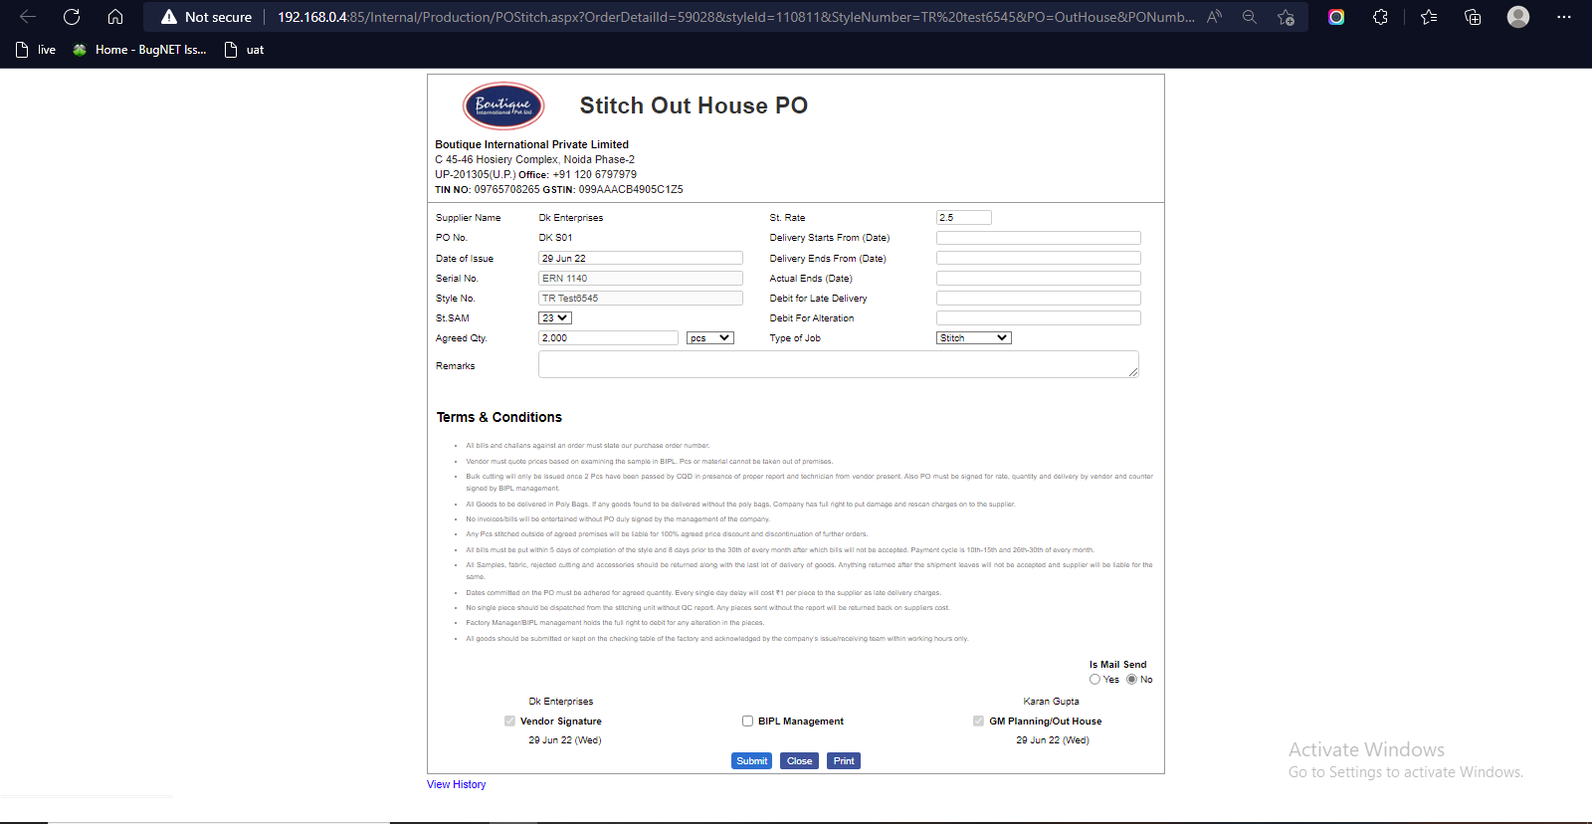This screenshot has width=1592, height=824.
Task: Click the Karan Gupta signatory name
Action: pyautogui.click(x=1051, y=702)
